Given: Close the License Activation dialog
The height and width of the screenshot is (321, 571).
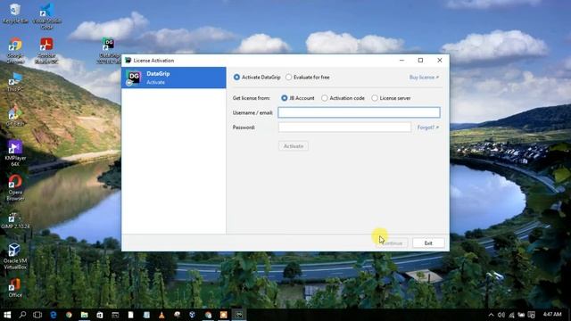Looking at the screenshot, I should (x=440, y=61).
